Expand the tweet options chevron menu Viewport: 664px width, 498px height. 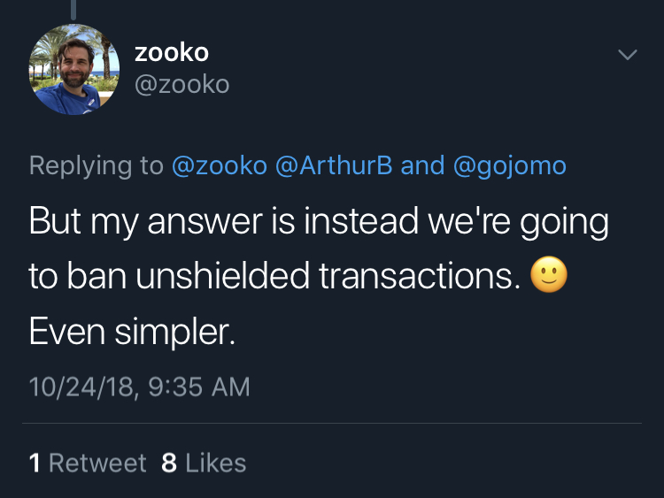(x=627, y=55)
